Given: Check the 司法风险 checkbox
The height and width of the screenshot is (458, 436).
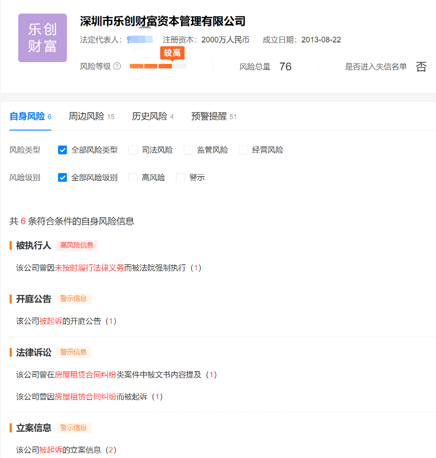Looking at the screenshot, I should 133,150.
